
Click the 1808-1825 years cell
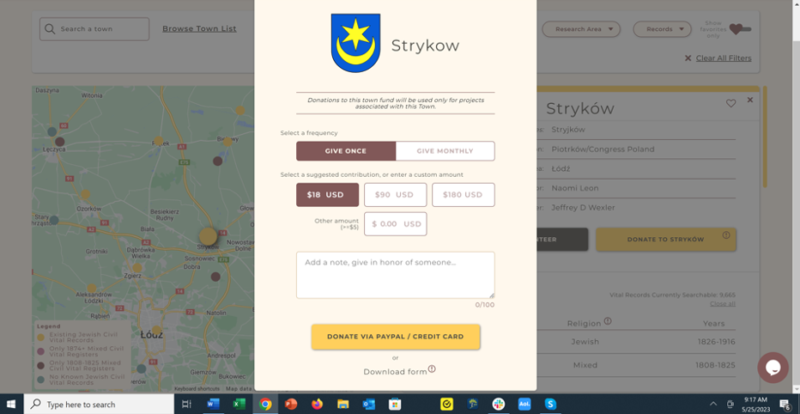tap(715, 366)
